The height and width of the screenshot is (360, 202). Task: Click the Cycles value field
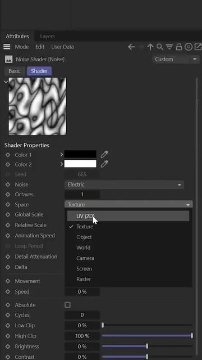82,315
